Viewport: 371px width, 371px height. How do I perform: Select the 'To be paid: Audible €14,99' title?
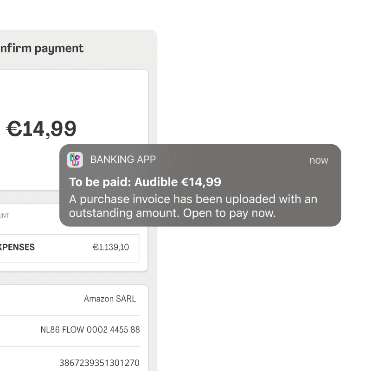click(x=146, y=182)
